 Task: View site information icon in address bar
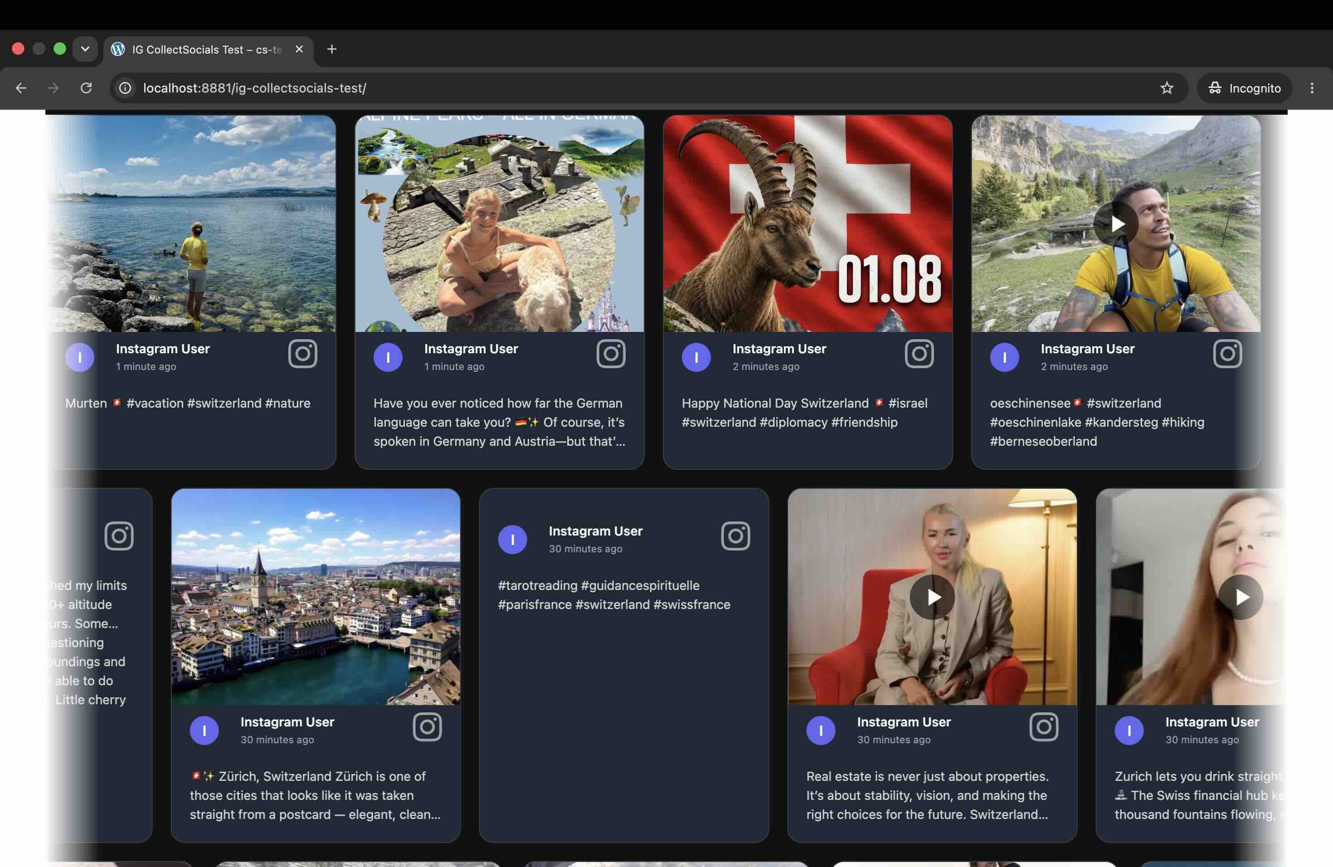[x=126, y=88]
